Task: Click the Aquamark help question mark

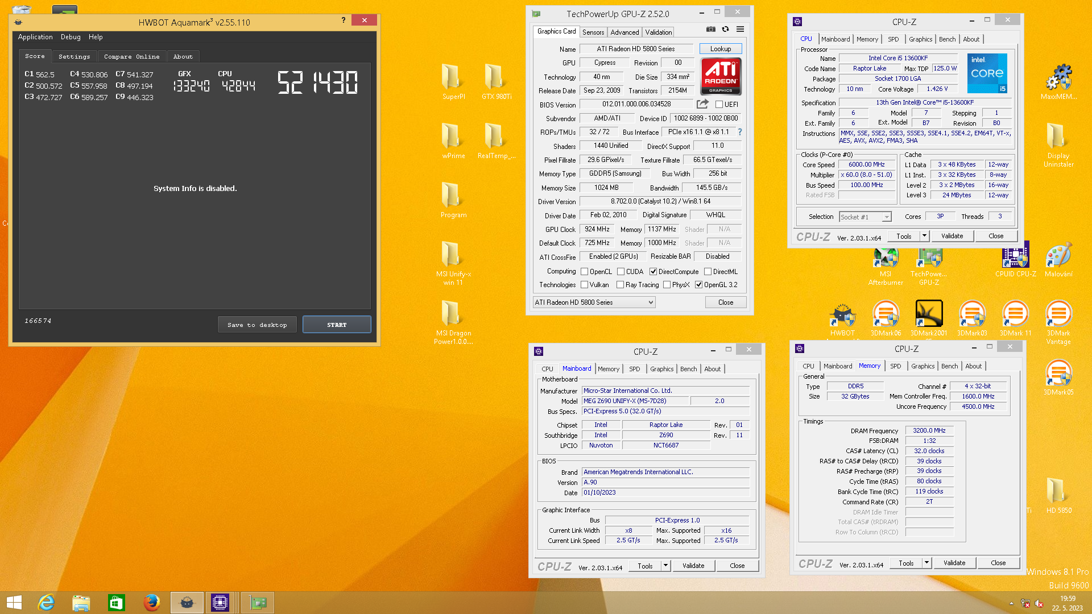Action: click(344, 20)
